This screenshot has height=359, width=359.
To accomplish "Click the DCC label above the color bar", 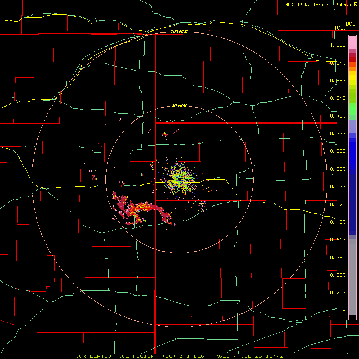I will (x=350, y=24).
